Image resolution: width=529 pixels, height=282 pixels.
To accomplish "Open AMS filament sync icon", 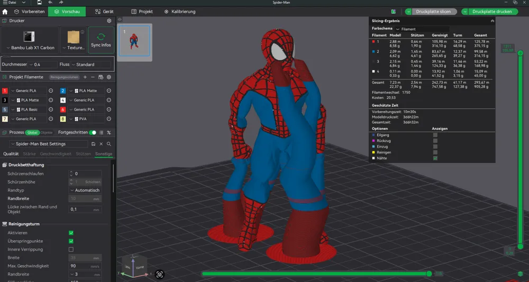I will pyautogui.click(x=101, y=77).
